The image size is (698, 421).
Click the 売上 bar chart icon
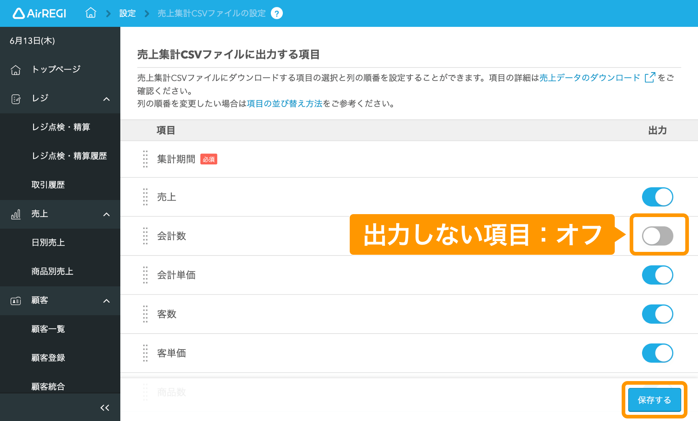(16, 214)
